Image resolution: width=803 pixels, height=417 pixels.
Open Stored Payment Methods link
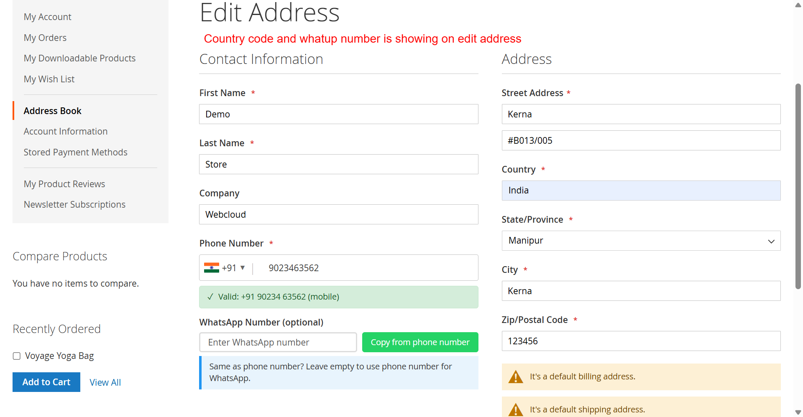pos(75,153)
